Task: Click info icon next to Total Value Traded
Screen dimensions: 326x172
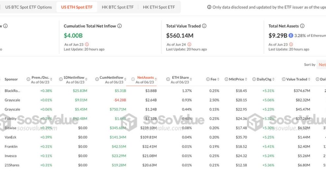Action: pos(204,26)
